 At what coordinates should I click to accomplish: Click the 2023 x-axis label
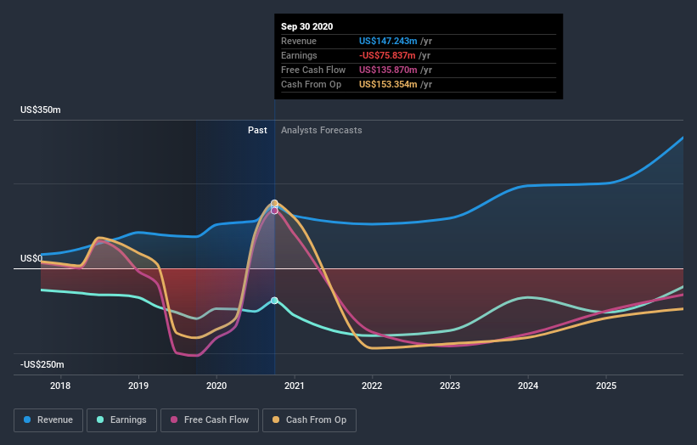point(450,386)
